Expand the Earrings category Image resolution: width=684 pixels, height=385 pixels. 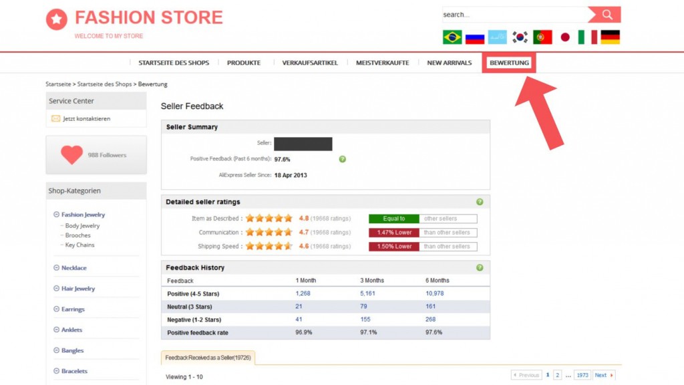(57, 309)
